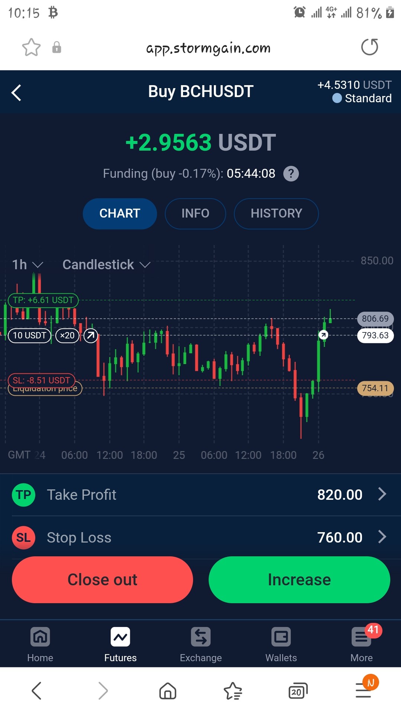Tap the Liquidation price chart label

(45, 390)
